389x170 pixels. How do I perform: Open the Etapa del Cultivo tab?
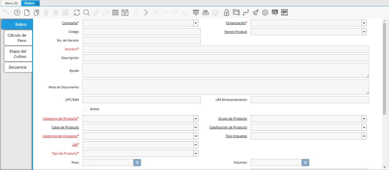coord(18,54)
